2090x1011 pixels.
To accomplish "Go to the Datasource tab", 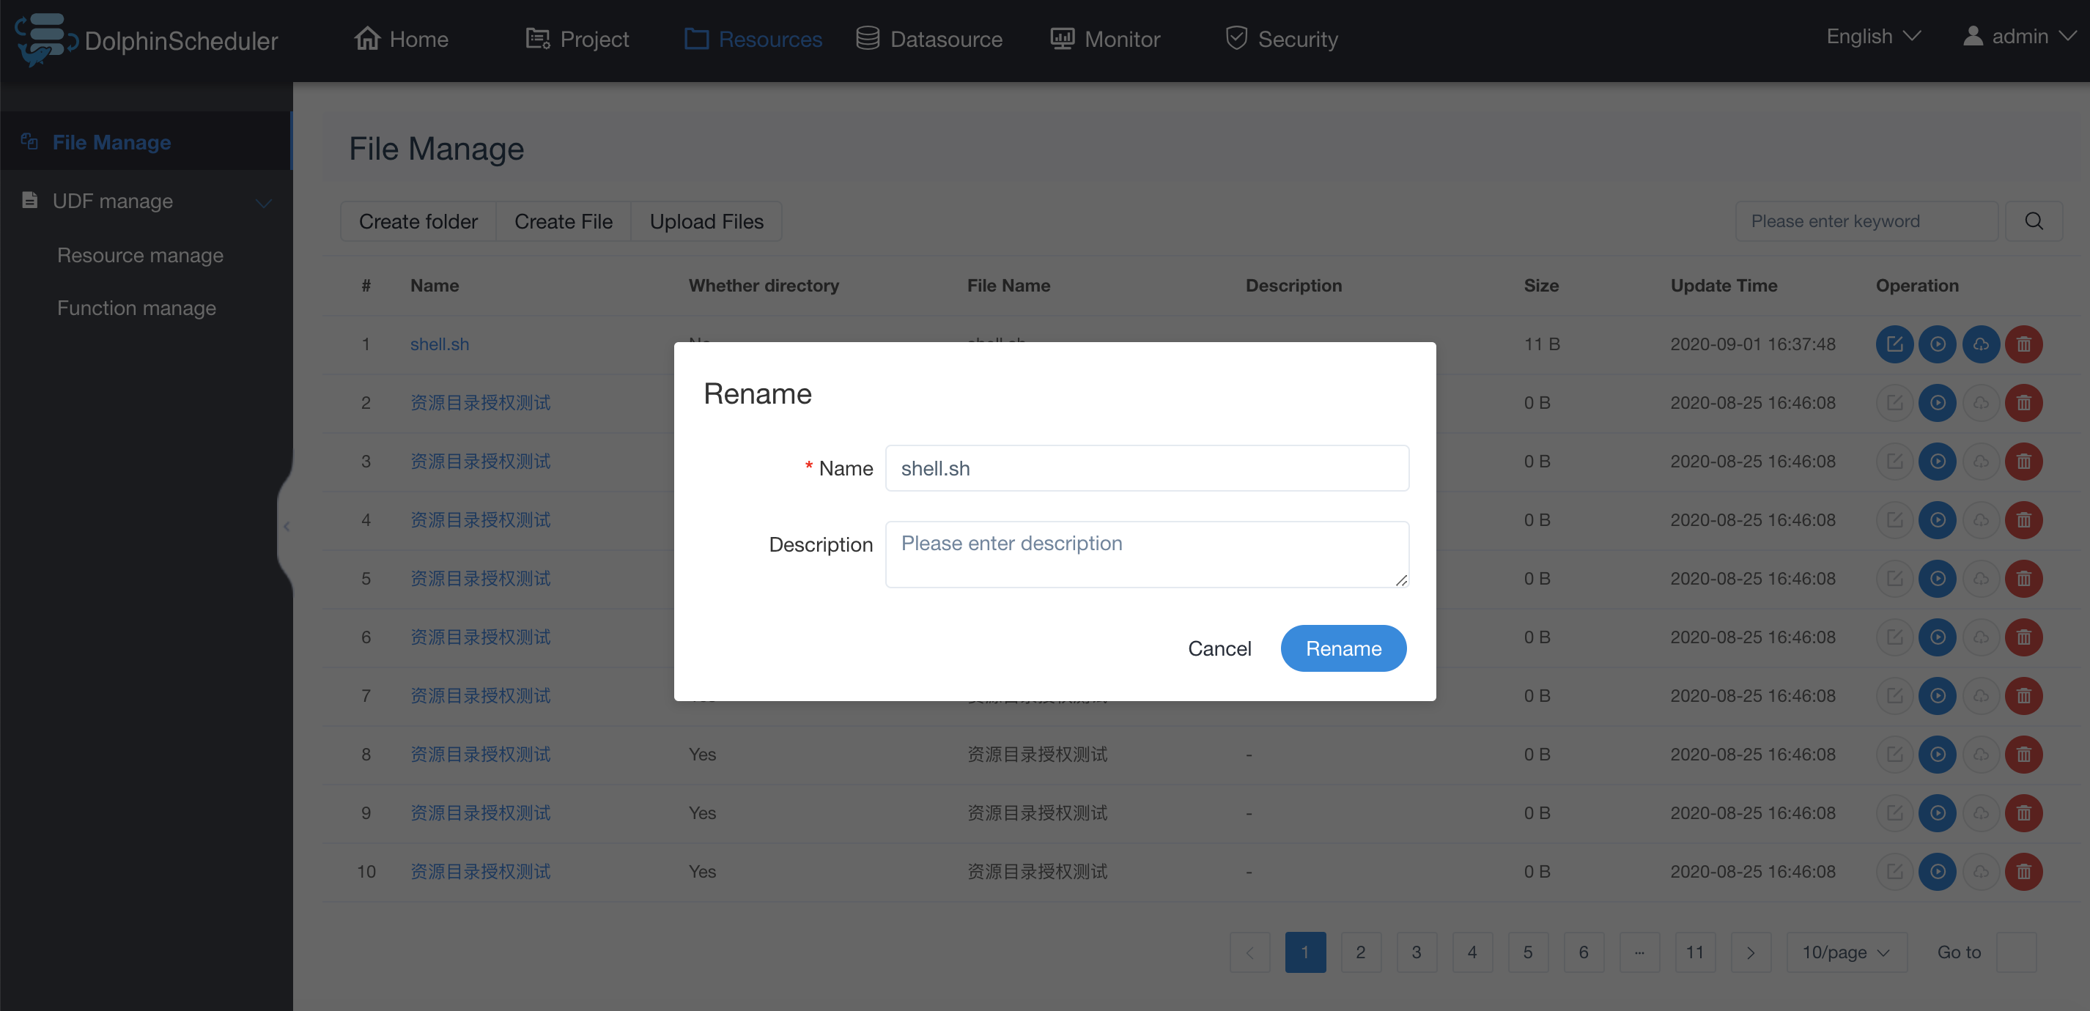I will tap(929, 39).
